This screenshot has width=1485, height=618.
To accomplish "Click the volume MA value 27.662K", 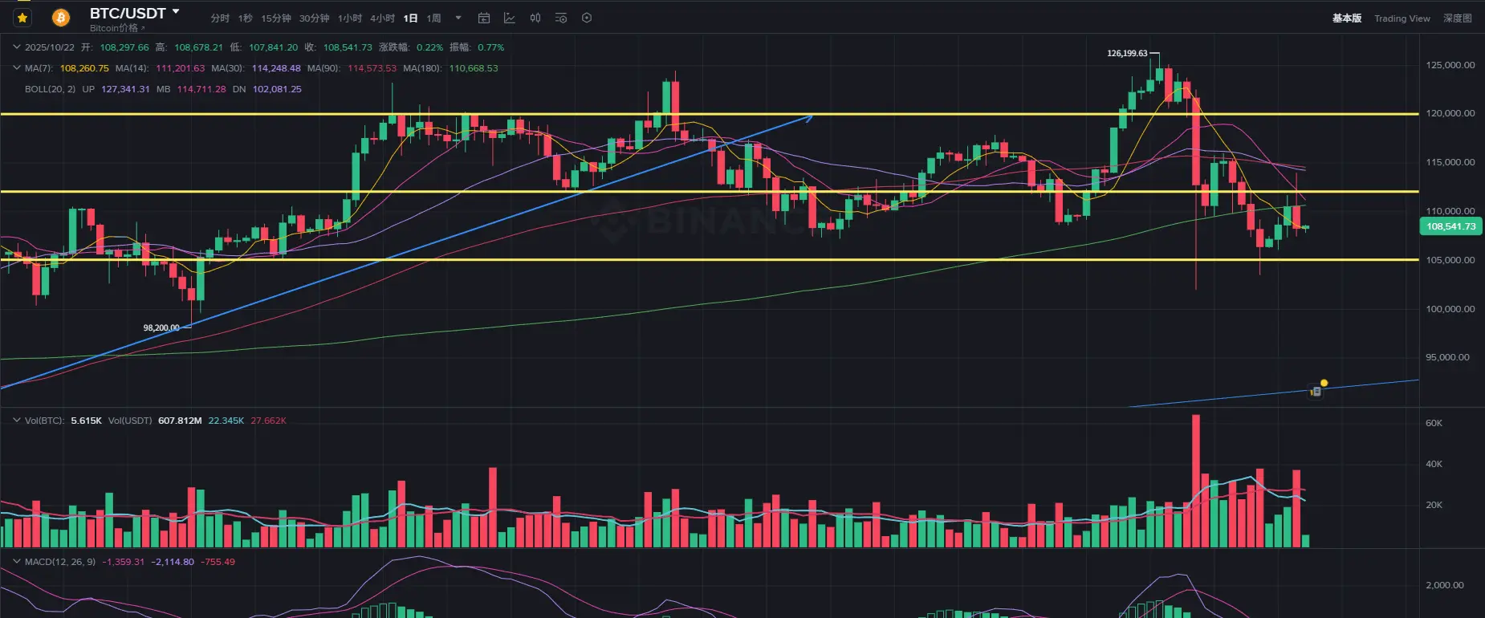I will [x=268, y=421].
